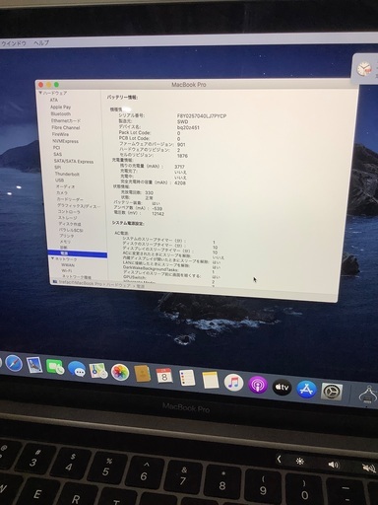Select Apple Pay in the sidebar

point(60,107)
